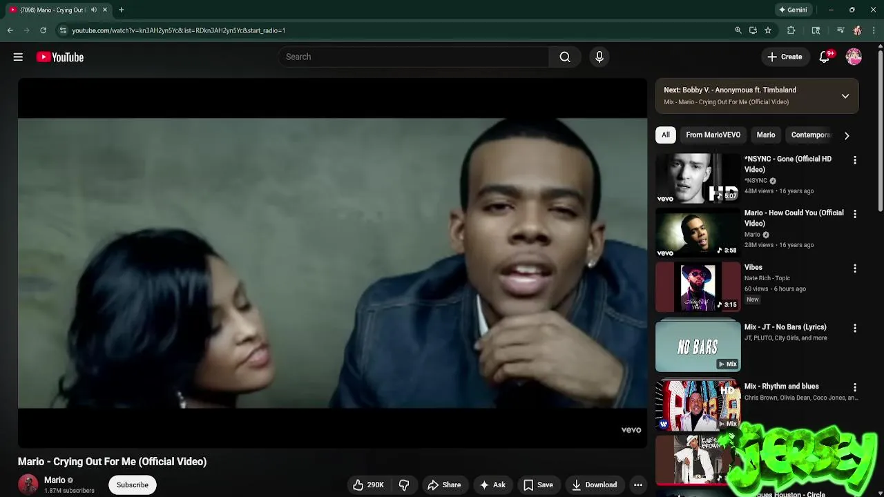Select the Mario filter chip

coord(766,135)
